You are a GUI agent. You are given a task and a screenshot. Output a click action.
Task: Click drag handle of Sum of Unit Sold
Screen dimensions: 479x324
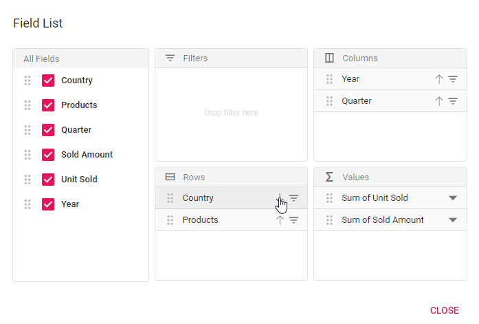click(x=329, y=198)
